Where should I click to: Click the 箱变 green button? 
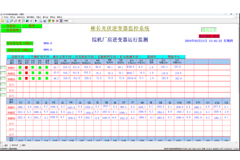point(32,26)
